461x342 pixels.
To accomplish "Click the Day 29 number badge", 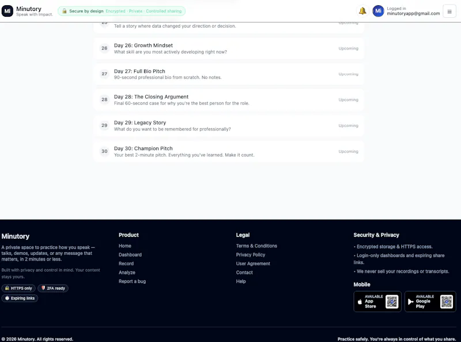I will click(104, 125).
